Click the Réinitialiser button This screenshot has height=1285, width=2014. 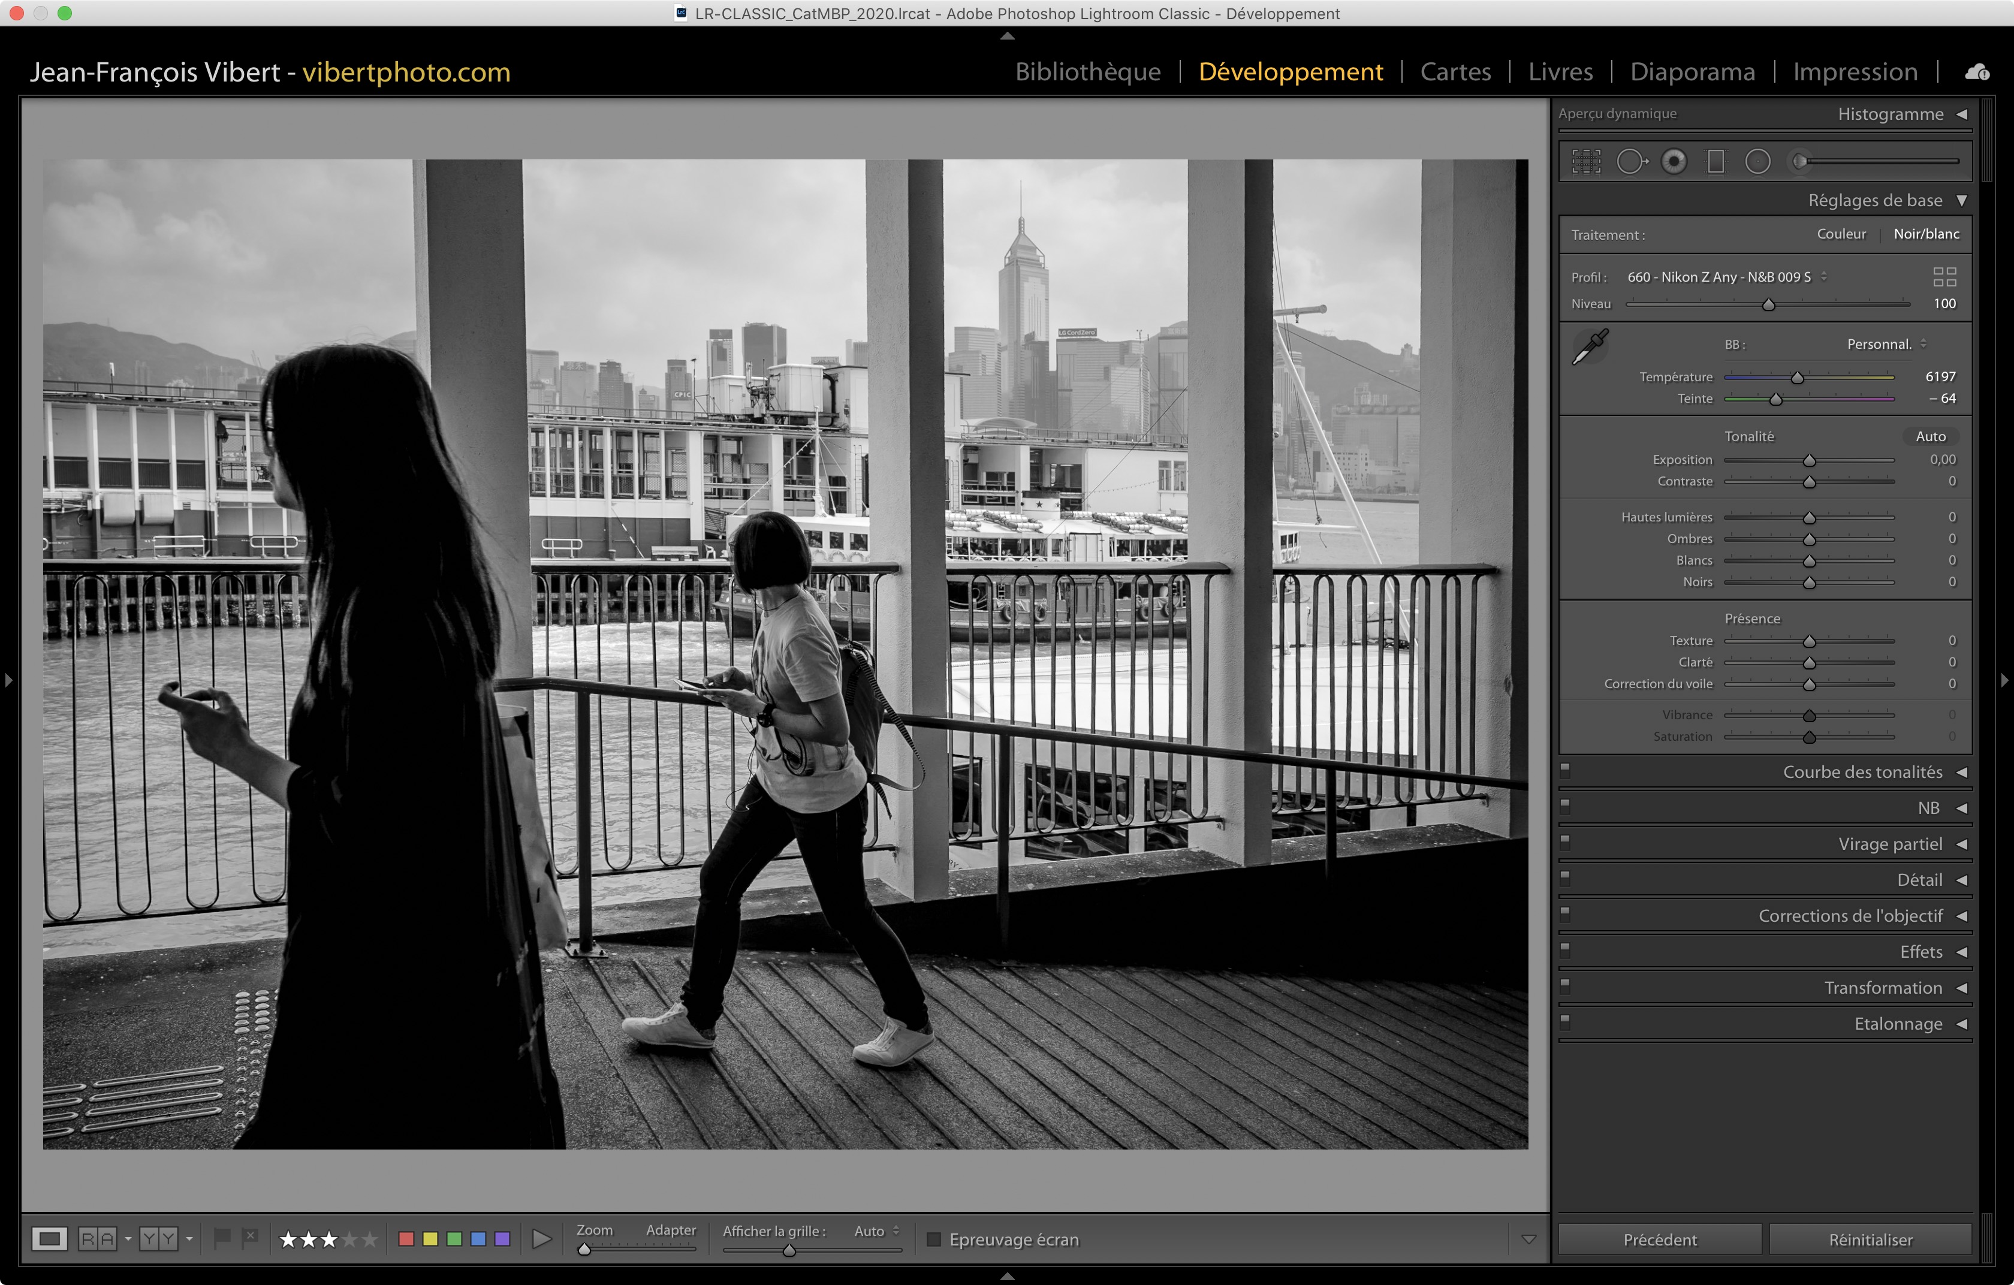coord(1870,1239)
